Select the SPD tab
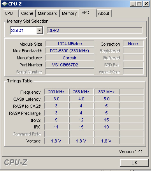The height and width of the screenshot is (171, 151). pyautogui.click(x=88, y=13)
